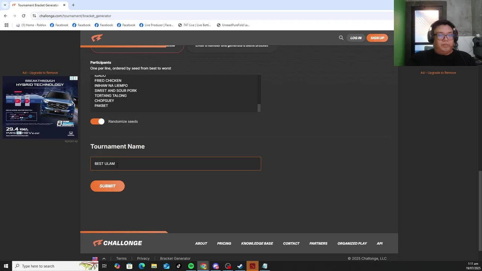Click the site info icon in address bar

coord(34,16)
